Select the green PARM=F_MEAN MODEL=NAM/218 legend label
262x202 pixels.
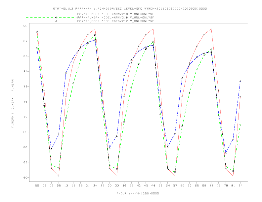(x=115, y=17)
